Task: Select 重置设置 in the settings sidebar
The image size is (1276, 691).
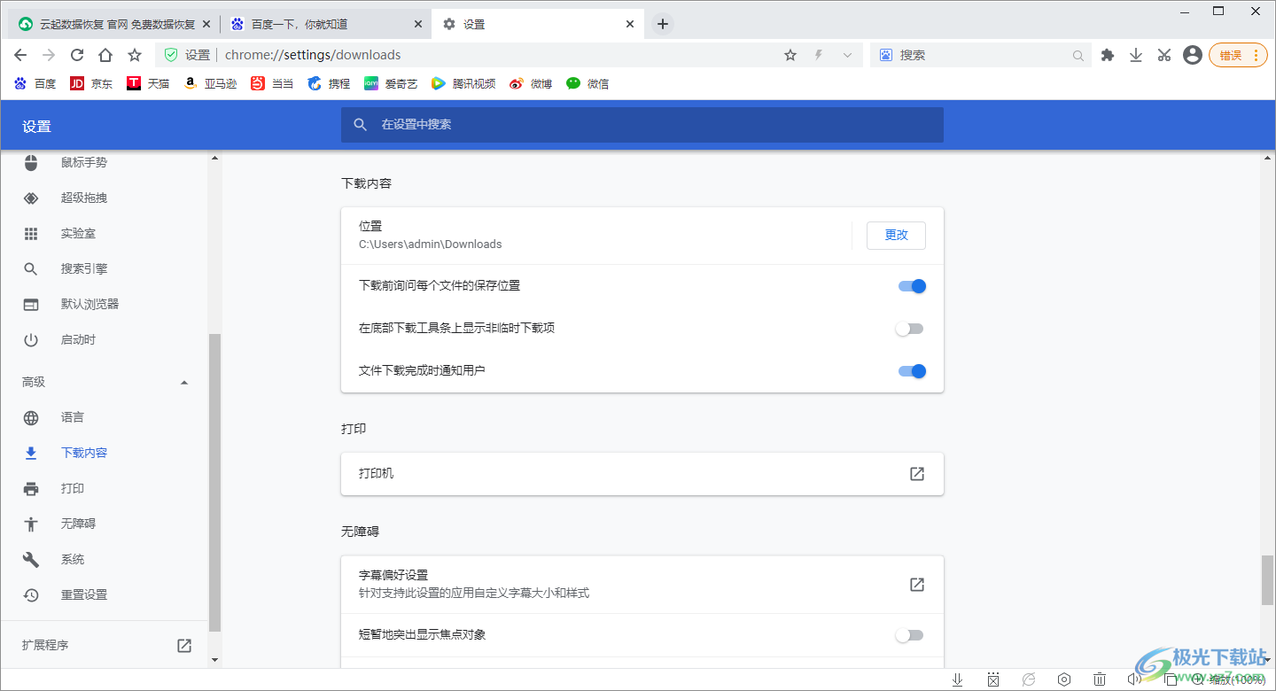Action: click(x=84, y=594)
